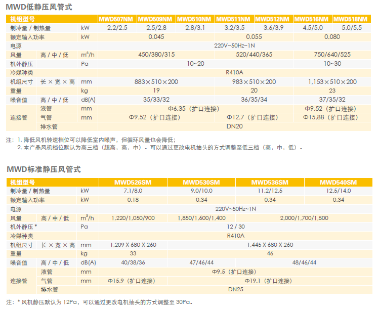This screenshot has width=378, height=312.
Task: Click the DN25 drain pipe value
Action: coord(234,290)
